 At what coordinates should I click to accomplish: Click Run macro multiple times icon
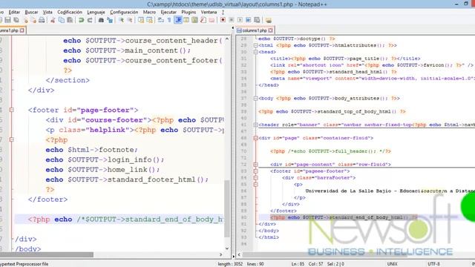[x=249, y=20]
